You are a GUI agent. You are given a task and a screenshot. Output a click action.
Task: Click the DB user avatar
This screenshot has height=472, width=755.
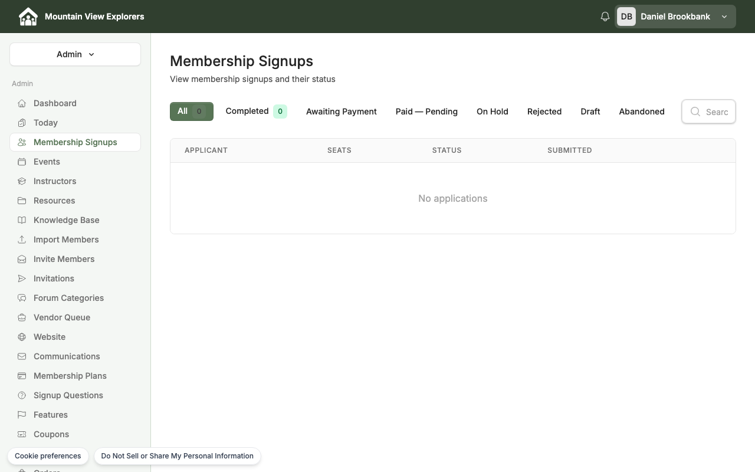click(x=626, y=17)
